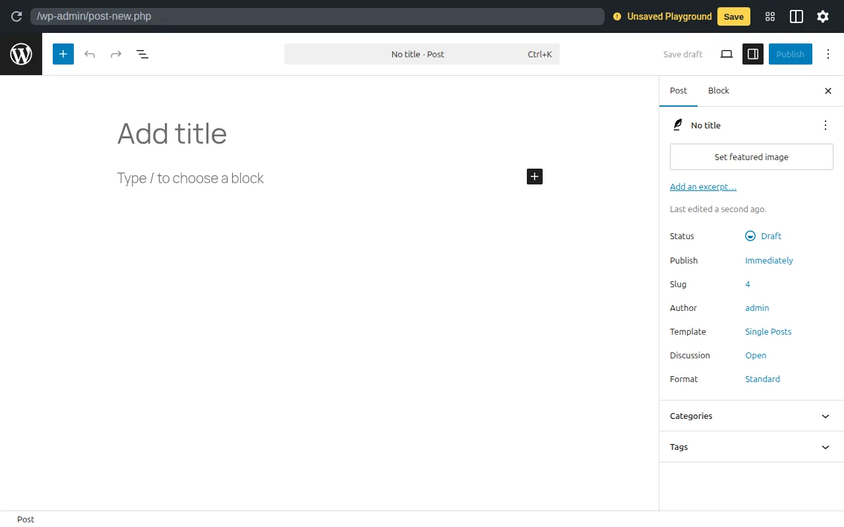Open the View preview options
This screenshot has height=527, width=844.
[726, 54]
